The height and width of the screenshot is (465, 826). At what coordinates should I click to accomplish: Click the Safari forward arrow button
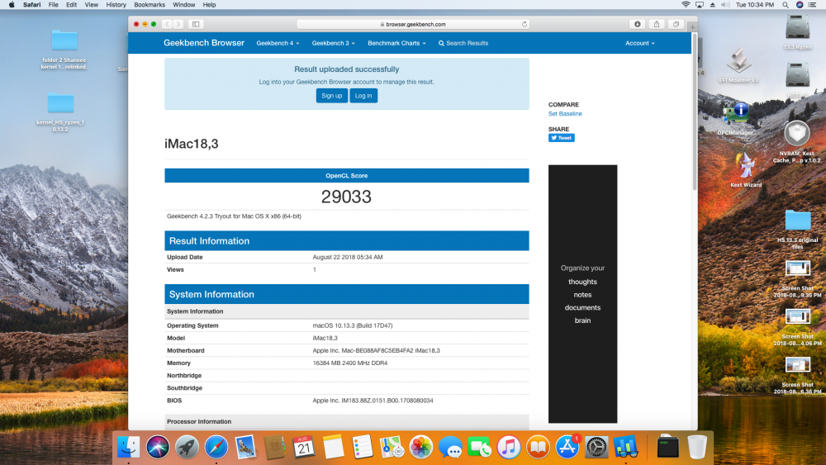click(178, 24)
